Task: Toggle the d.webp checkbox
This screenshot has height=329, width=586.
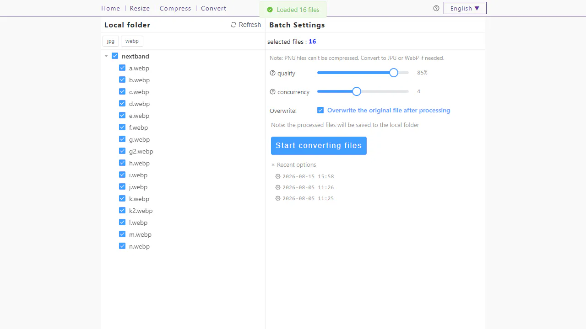Action: point(122,103)
